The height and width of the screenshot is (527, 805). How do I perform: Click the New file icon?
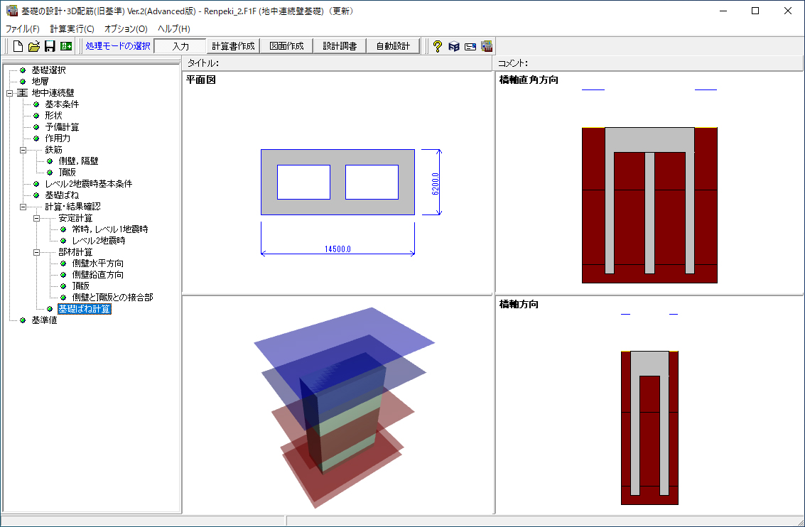tap(18, 46)
